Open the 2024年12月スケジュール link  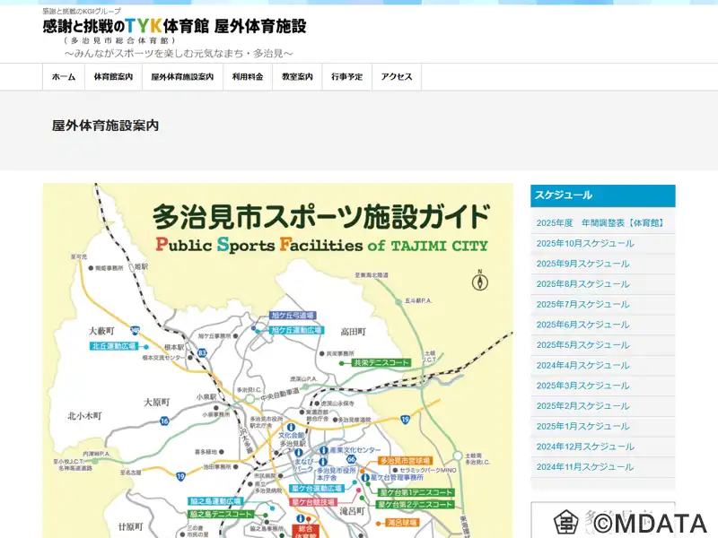(x=585, y=447)
